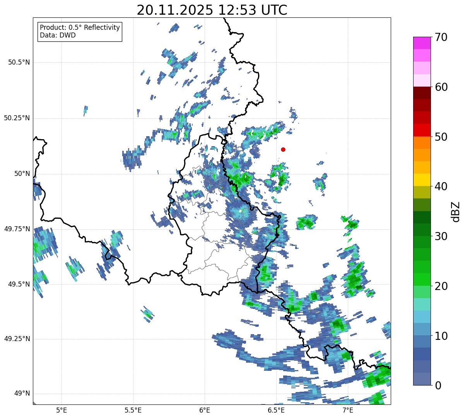465x418 pixels.
Task: Click the longitude label 6°E
Action: pyautogui.click(x=205, y=410)
